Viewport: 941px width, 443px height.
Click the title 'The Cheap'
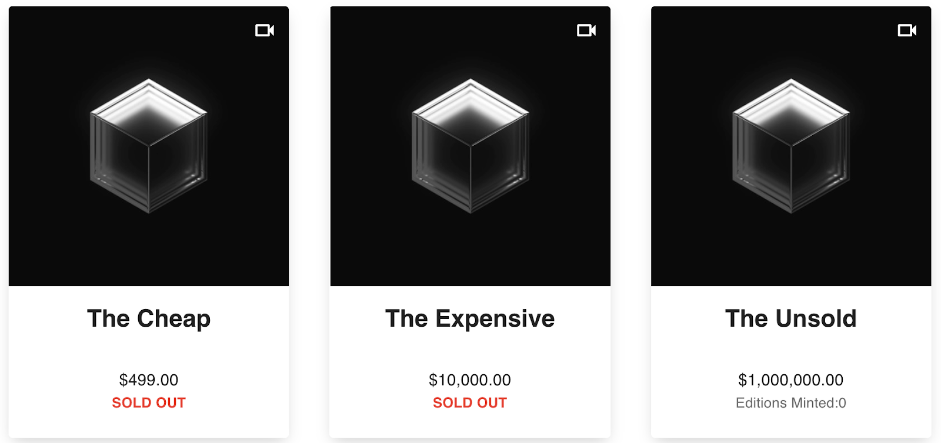click(x=149, y=318)
